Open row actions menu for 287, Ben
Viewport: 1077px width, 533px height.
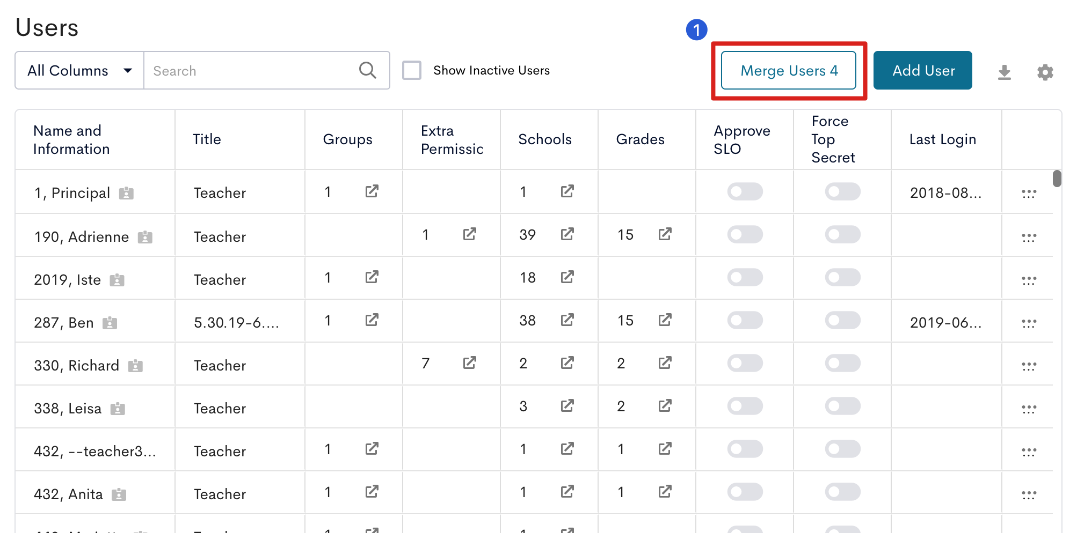[1029, 323]
